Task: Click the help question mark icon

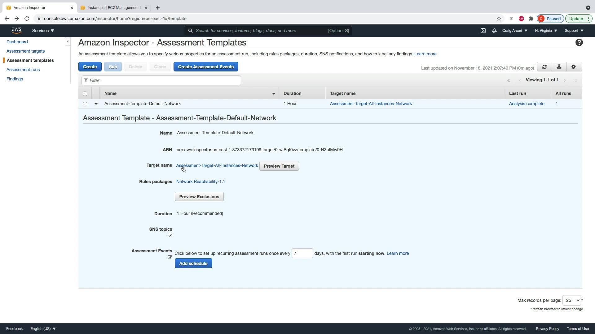Action: coord(579,43)
